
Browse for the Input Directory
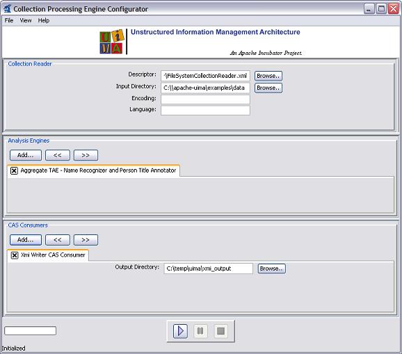[x=268, y=88]
